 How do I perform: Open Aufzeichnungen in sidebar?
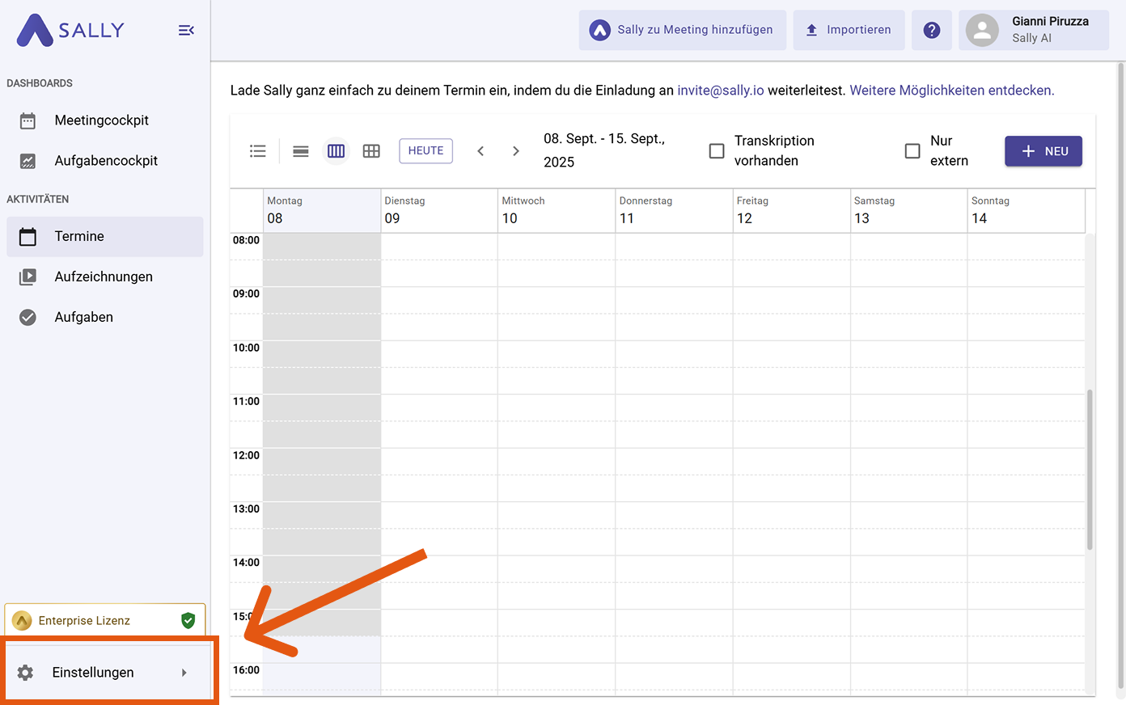[104, 277]
